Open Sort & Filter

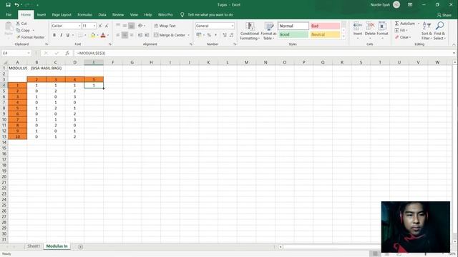tap(427, 31)
